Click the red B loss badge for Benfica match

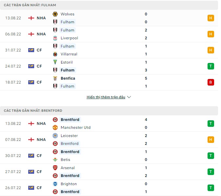coord(210,82)
